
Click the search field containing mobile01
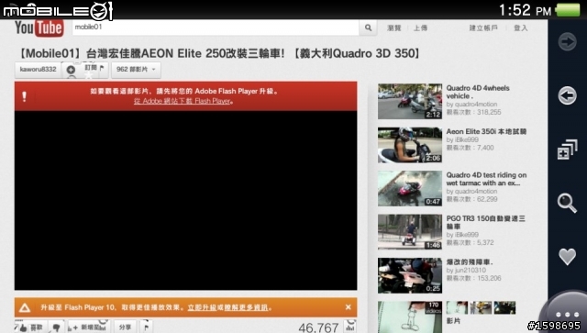click(x=216, y=28)
